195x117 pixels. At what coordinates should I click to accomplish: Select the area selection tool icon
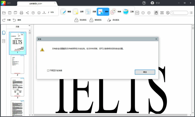pyautogui.click(x=162, y=13)
